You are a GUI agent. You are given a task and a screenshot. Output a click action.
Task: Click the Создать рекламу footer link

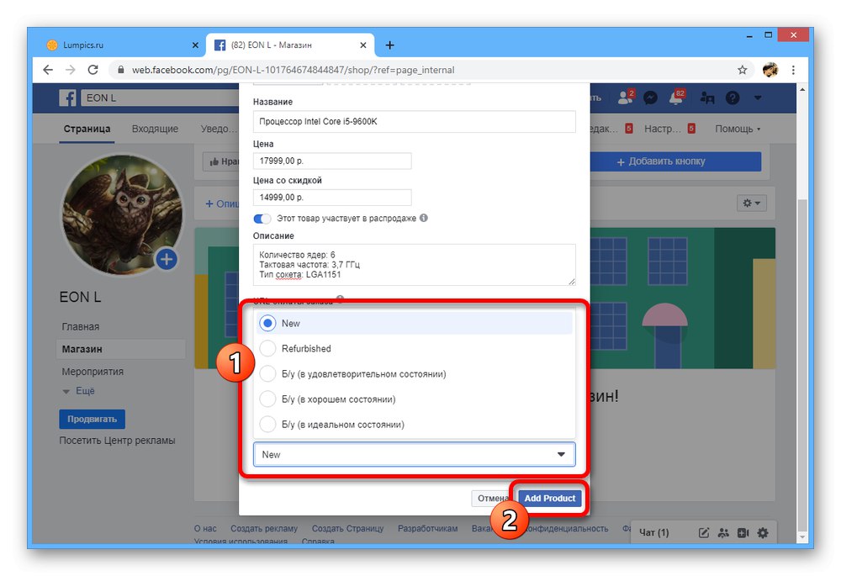pos(264,528)
